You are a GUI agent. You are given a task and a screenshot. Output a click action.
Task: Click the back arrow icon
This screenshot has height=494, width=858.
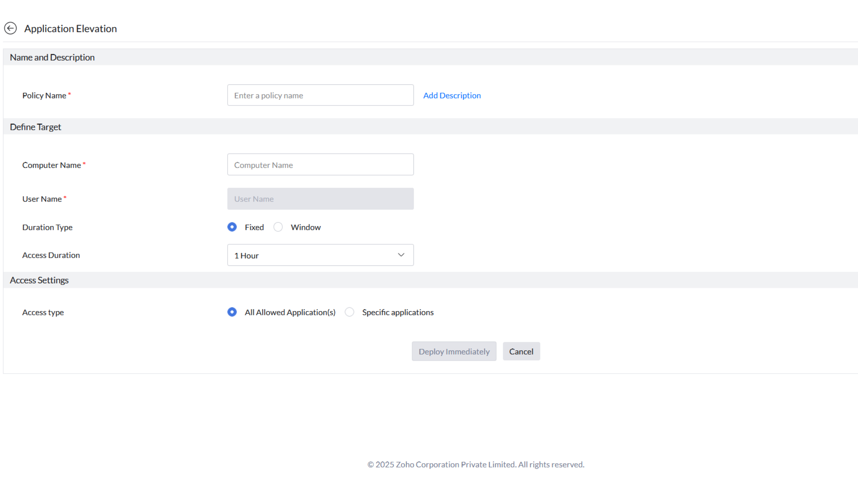[10, 29]
